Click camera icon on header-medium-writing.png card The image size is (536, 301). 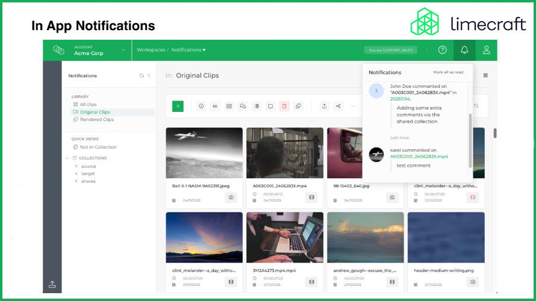point(473,282)
